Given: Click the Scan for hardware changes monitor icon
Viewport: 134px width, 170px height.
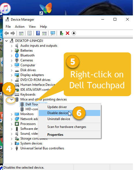Looking at the screenshot, I should point(53,33).
